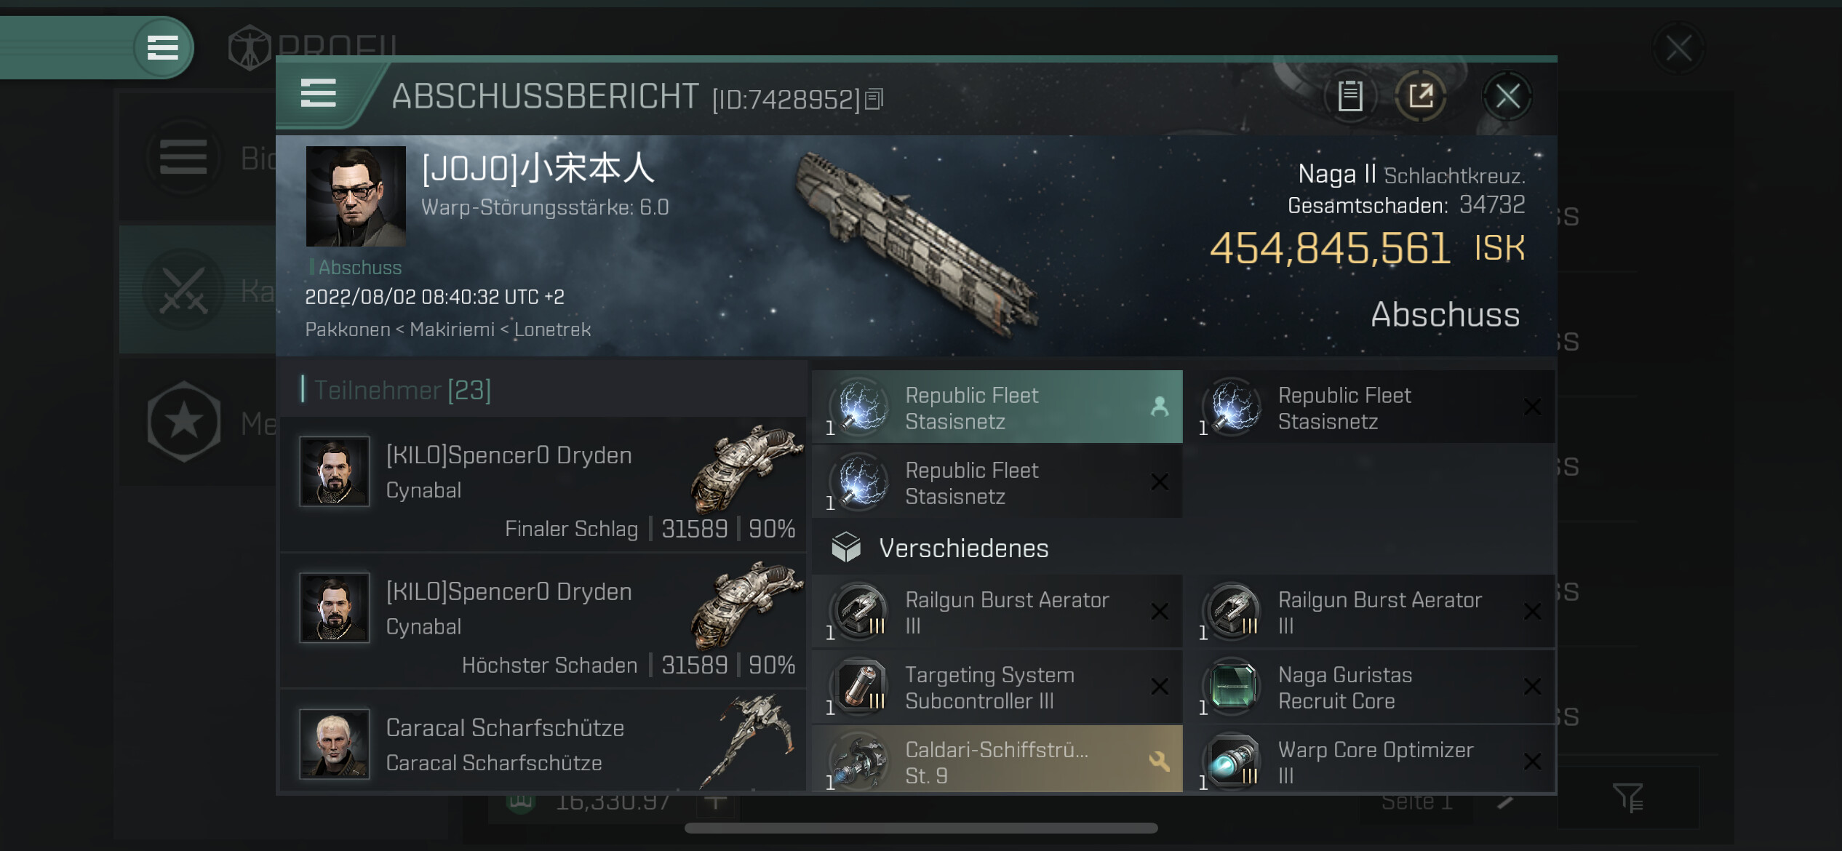The image size is (1842, 851).
Task: Open the clipboard icon in report header
Action: point(1350,96)
